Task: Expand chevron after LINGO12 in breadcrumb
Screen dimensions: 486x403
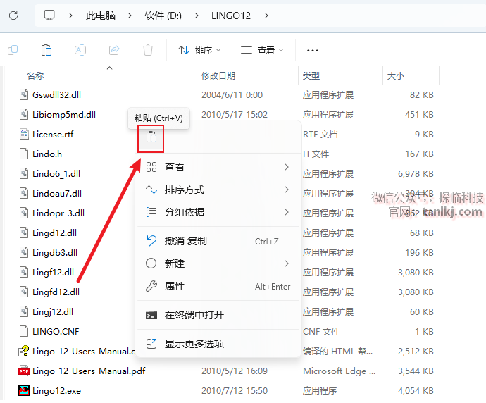Action: (266, 15)
